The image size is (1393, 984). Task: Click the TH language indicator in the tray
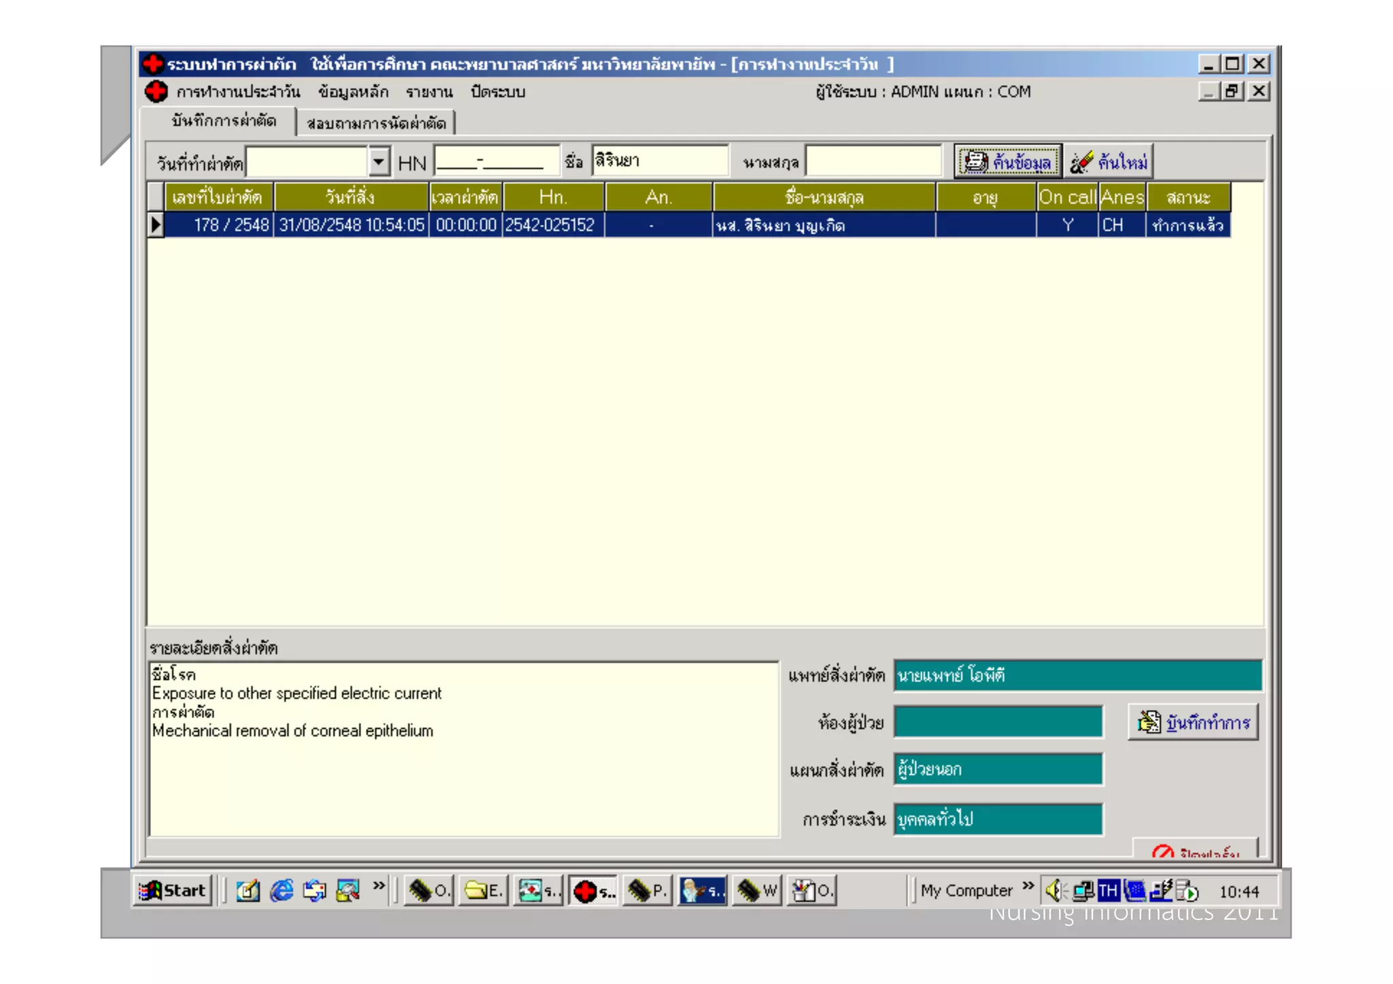[x=1108, y=890]
